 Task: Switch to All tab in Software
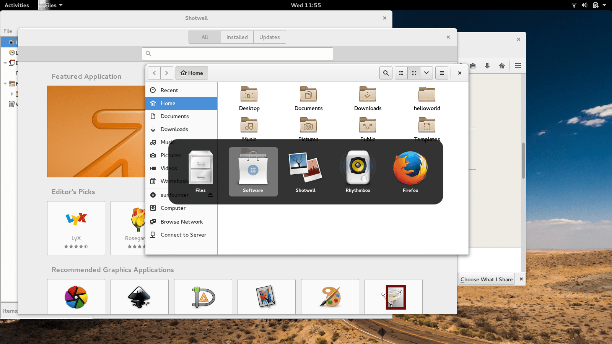(205, 37)
